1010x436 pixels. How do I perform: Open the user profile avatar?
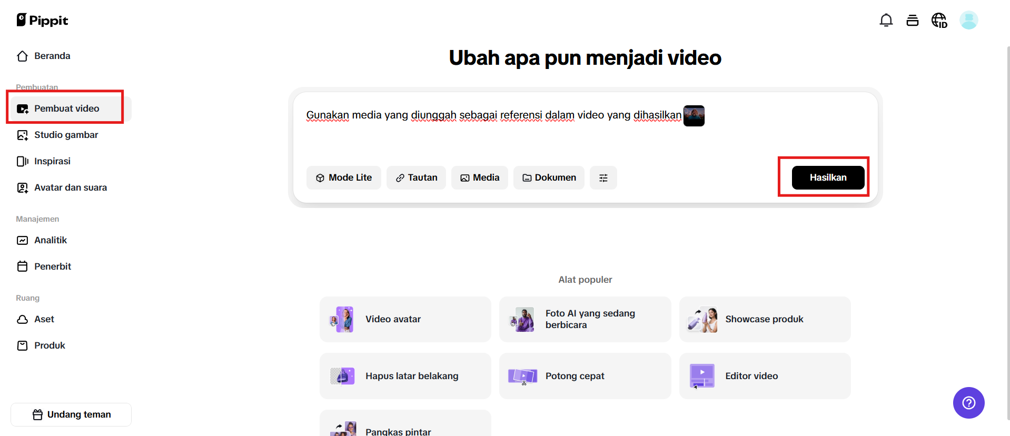968,21
